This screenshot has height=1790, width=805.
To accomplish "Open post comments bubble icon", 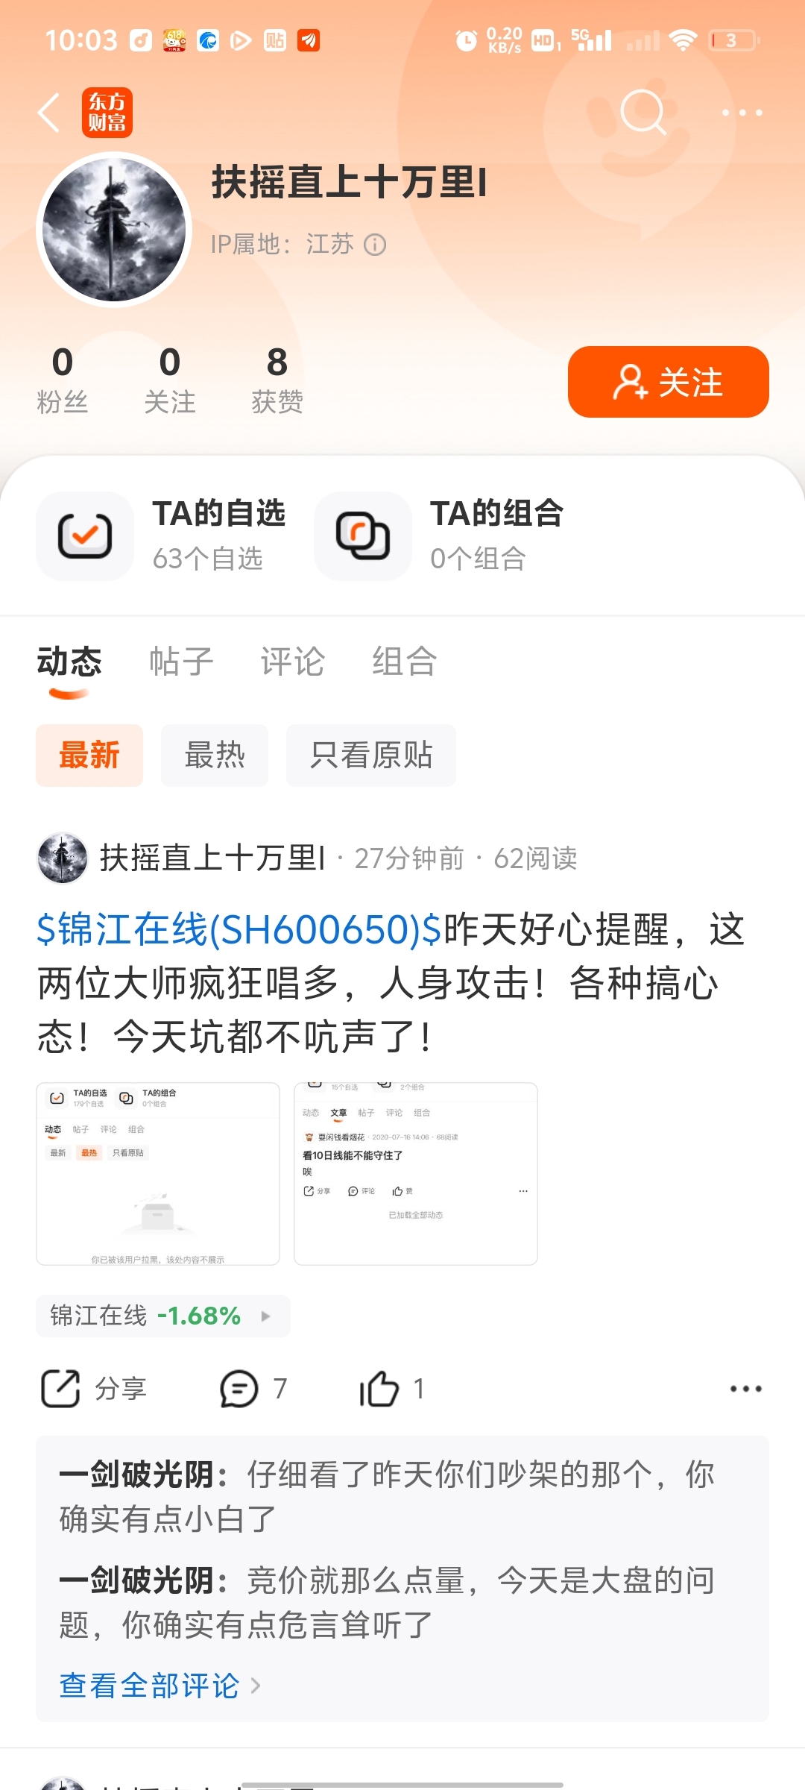I will tap(239, 1389).
